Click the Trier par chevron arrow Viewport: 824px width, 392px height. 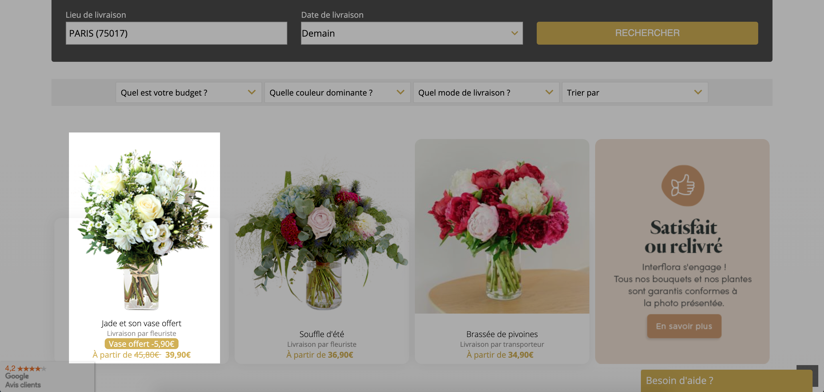pos(698,92)
